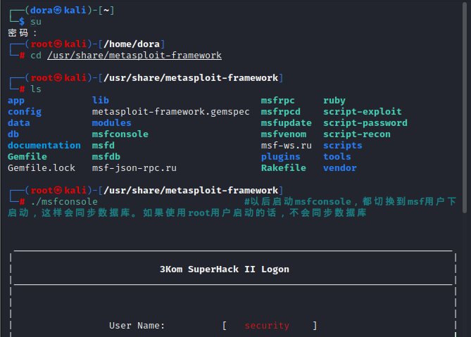Click the User Name field containing security
Viewport: 471px width, 337px height.
267,326
